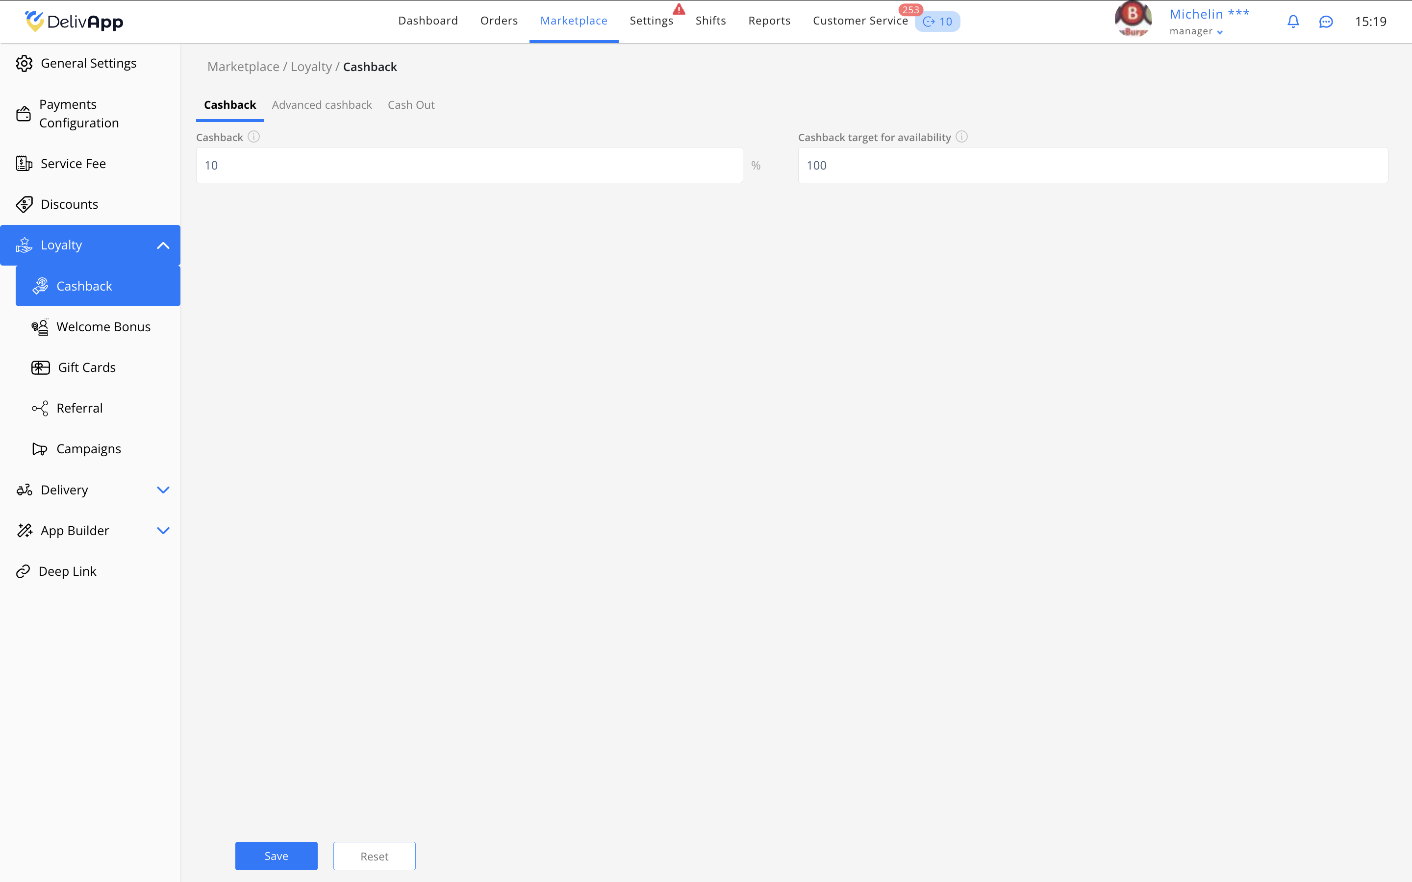
Task: Click the Gift Cards sidebar icon
Action: point(40,367)
